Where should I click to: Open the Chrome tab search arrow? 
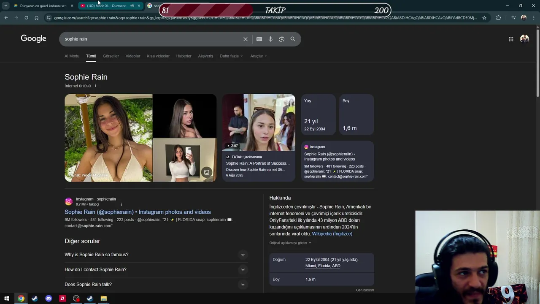pyautogui.click(x=5, y=6)
